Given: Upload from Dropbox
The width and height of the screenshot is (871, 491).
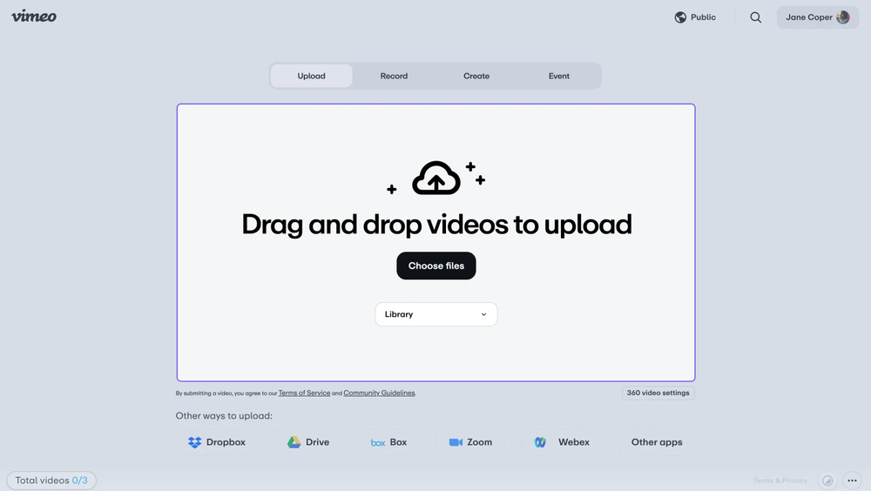Looking at the screenshot, I should click(217, 442).
